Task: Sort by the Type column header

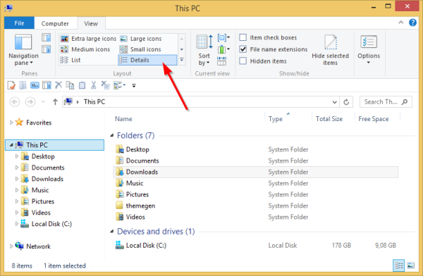Action: coord(276,119)
